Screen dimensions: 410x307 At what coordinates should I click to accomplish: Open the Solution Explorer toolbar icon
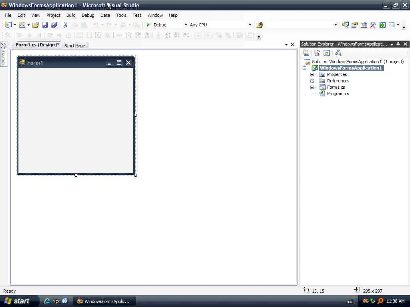pyautogui.click(x=346, y=25)
